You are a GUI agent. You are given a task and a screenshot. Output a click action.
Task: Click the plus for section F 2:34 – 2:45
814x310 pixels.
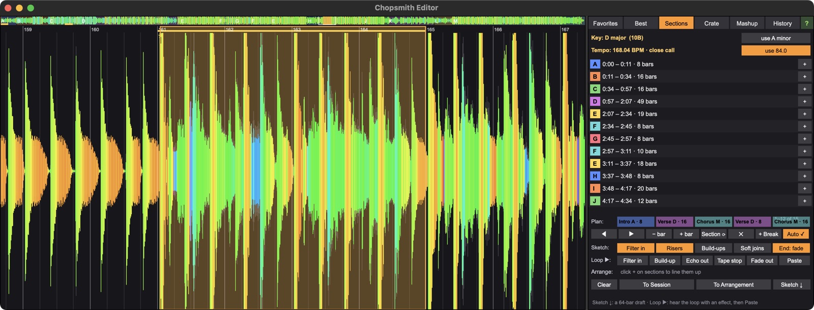804,126
